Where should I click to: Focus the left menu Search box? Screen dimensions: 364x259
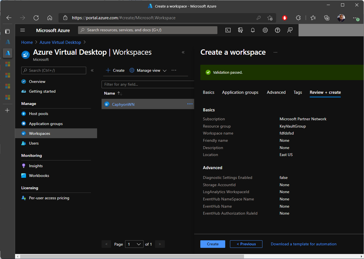coord(54,70)
